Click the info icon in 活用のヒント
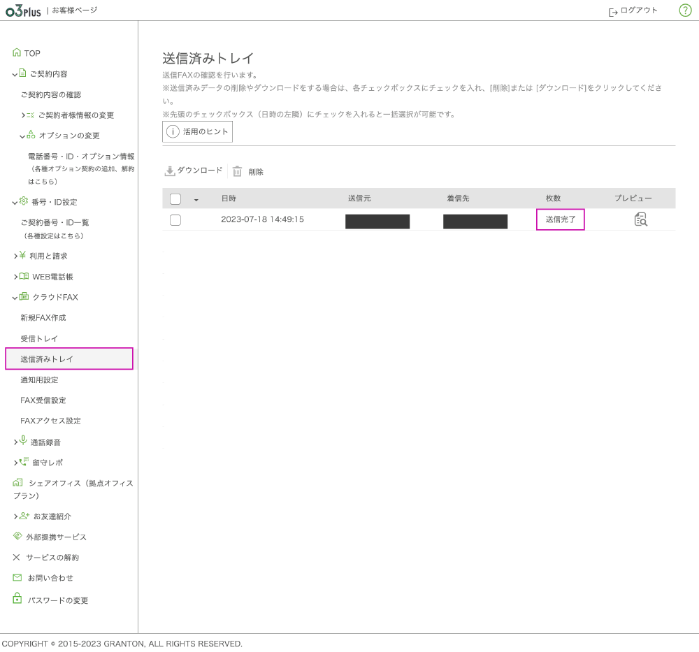This screenshot has height=652, width=699. 173,131
